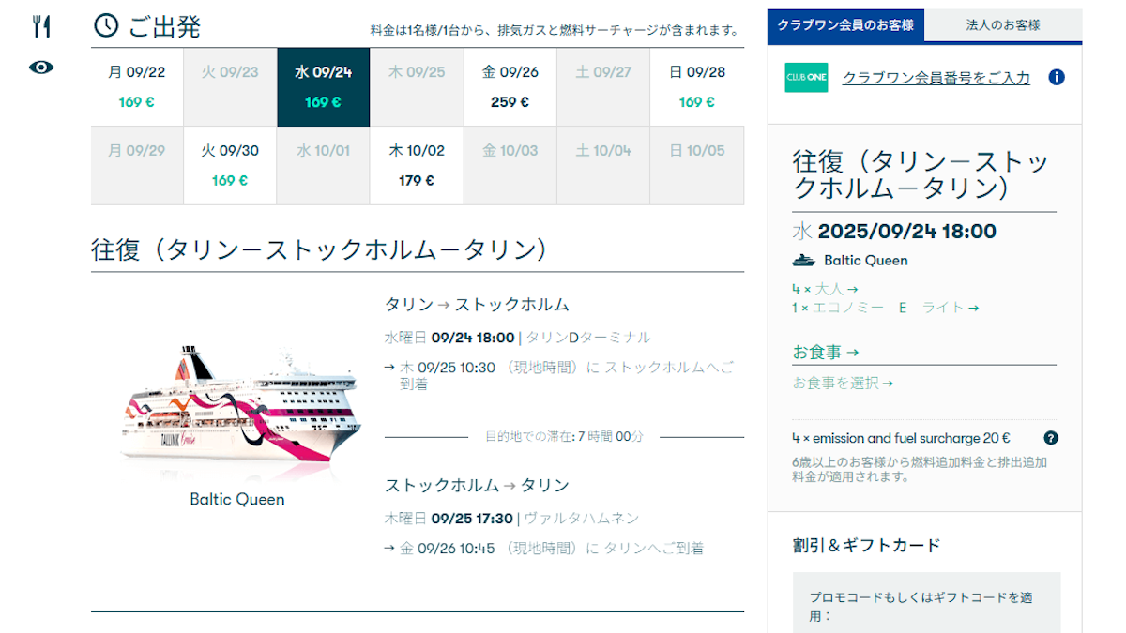Select departure date 木 10/02 179 €
Screen dimensions: 1126x633
click(417, 166)
